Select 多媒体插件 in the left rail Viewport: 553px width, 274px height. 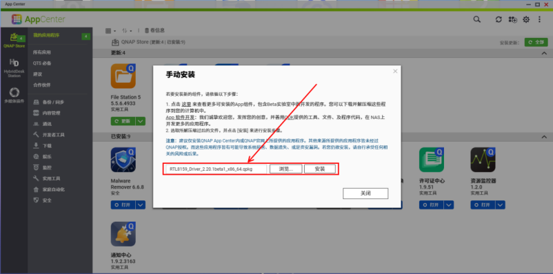(x=14, y=96)
